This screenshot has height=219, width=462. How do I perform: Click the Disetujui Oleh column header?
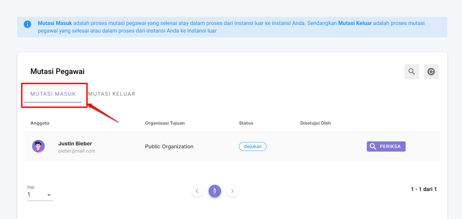315,123
